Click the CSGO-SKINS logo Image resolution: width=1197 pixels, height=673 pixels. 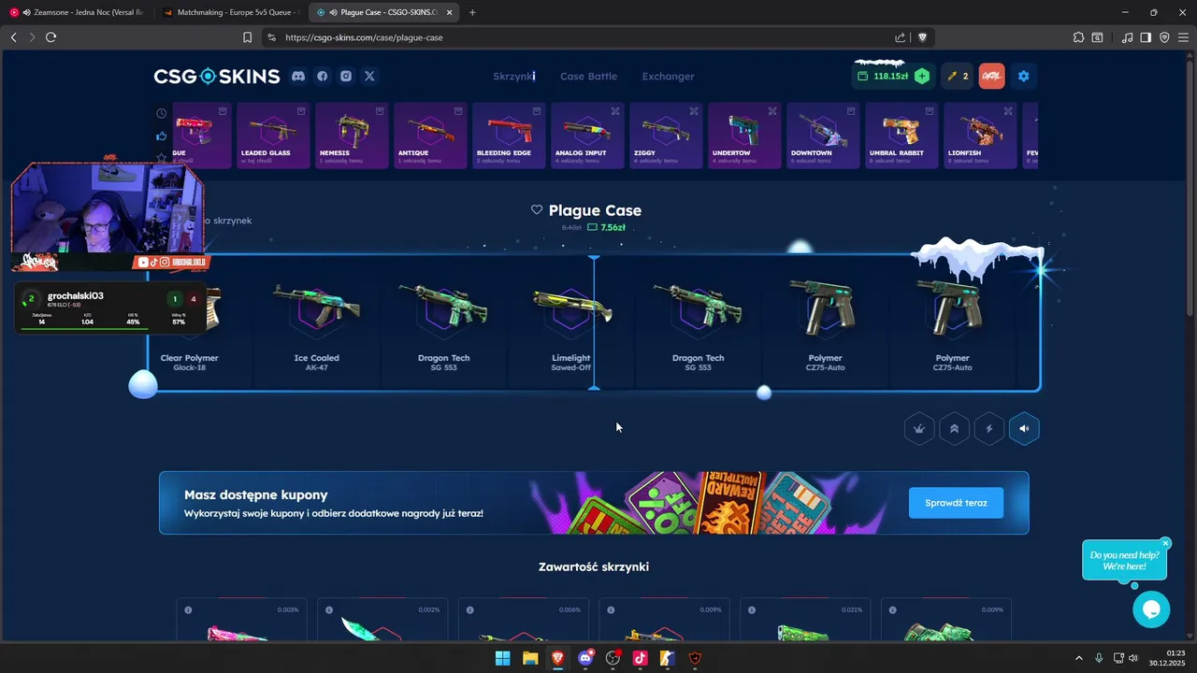pos(217,76)
